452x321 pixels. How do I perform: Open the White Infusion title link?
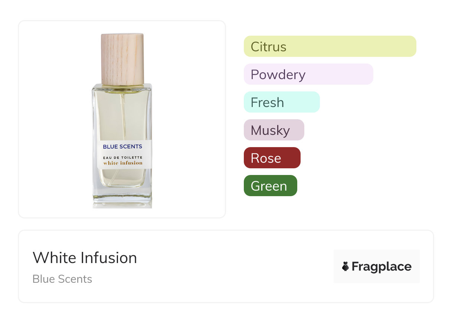click(85, 258)
